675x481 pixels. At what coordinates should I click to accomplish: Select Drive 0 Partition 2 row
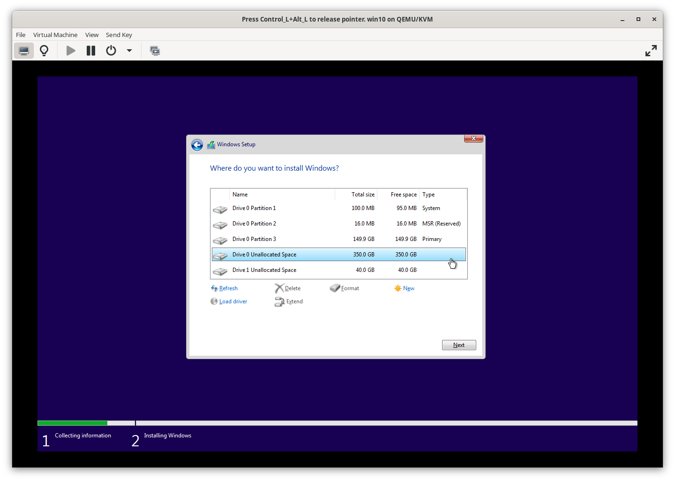point(339,224)
